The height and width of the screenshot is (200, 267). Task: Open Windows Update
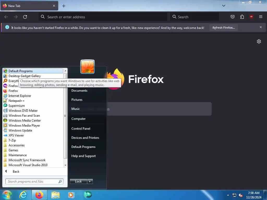pyautogui.click(x=33, y=130)
